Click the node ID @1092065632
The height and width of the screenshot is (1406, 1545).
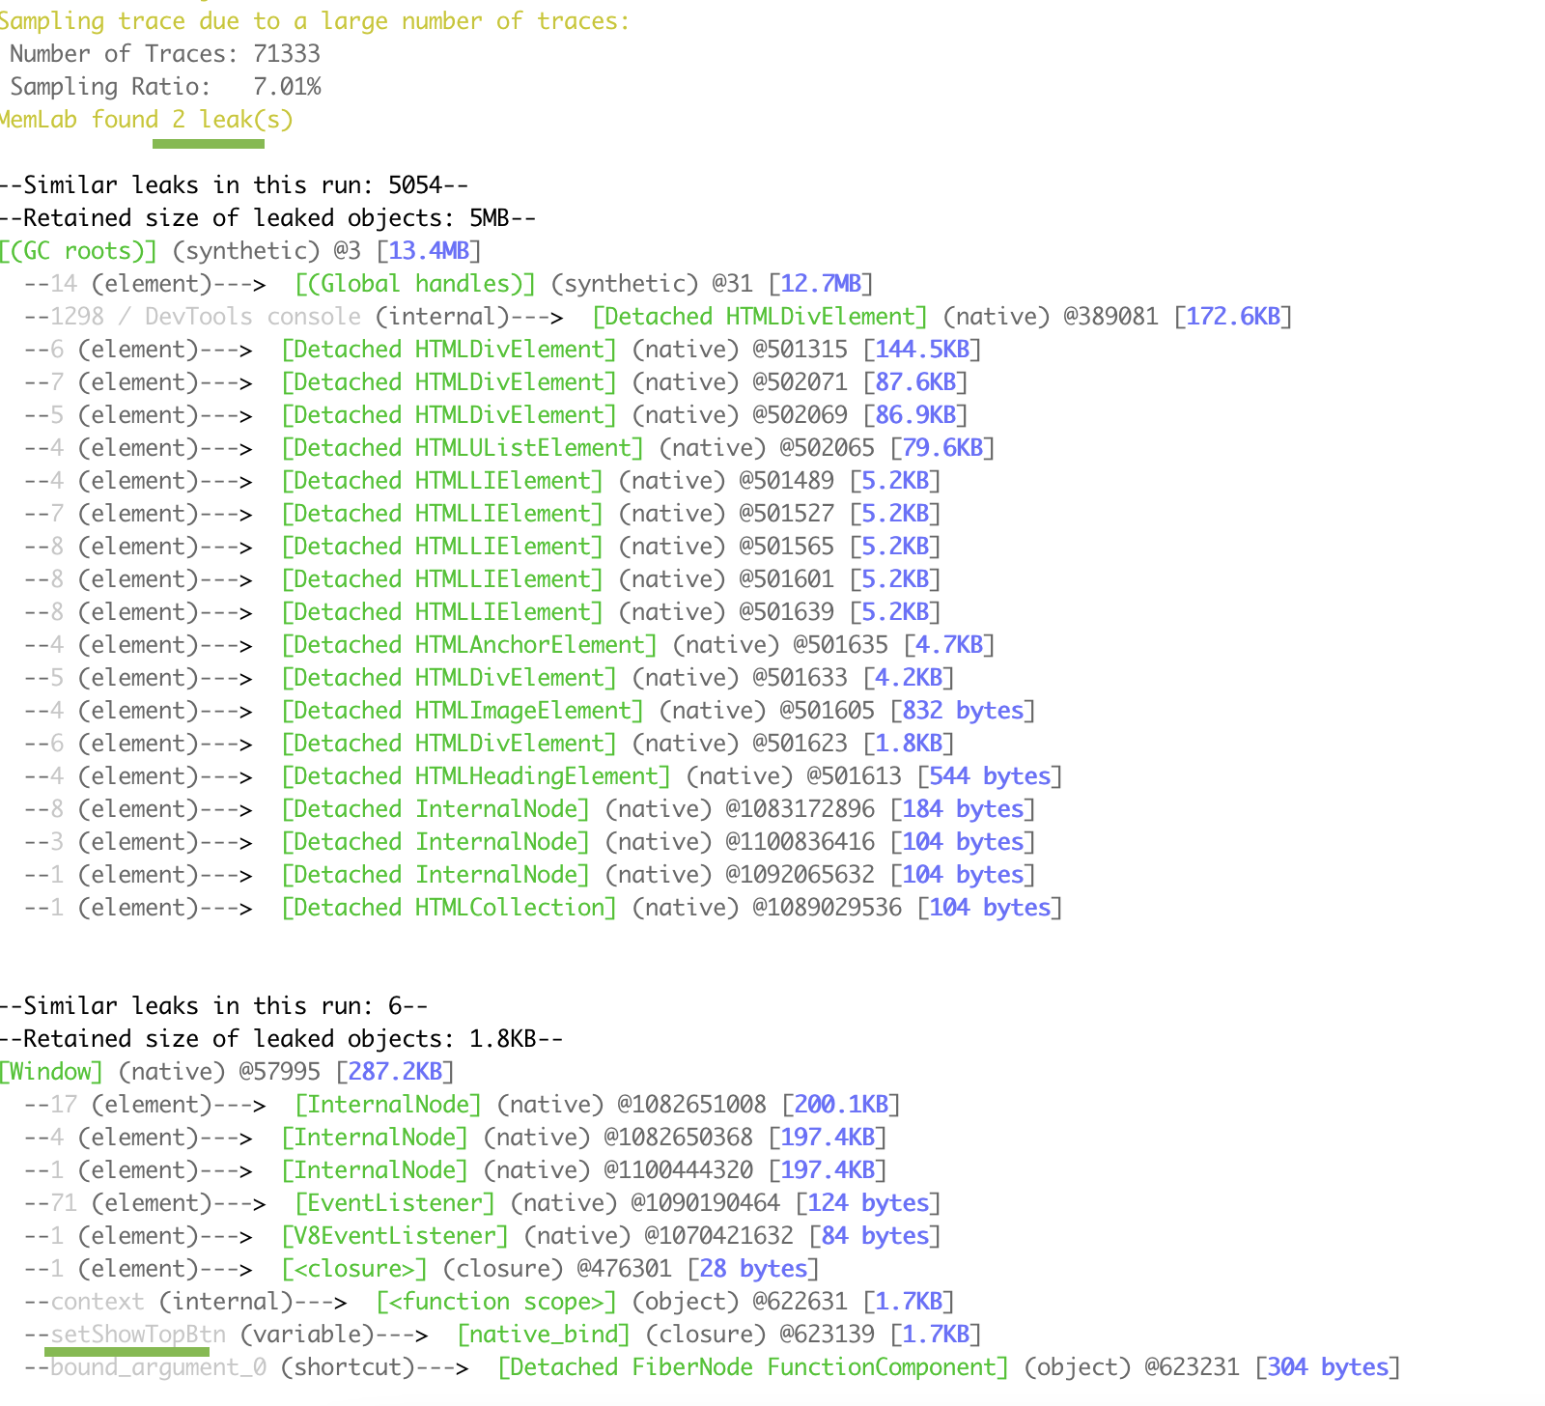[800, 875]
